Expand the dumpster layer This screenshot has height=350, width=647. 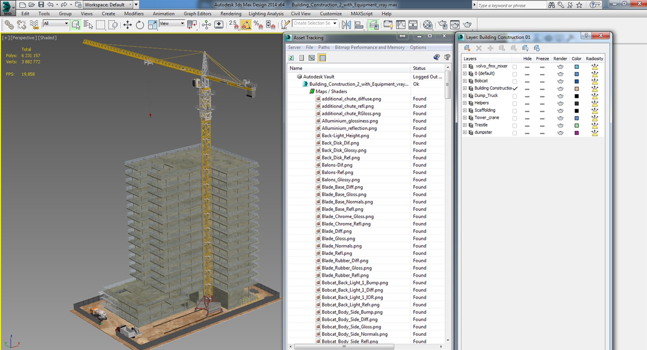point(465,133)
